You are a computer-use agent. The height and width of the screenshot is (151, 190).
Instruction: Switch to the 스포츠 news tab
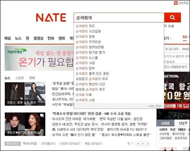(20, 78)
